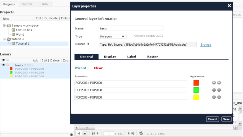Viewport: 243px width, 137px height.
Task: Open the Type Polygon dropdown
Action: (x=113, y=36)
